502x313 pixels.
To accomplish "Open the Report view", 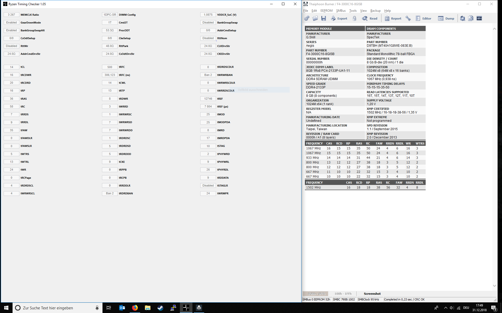I will coord(393,18).
